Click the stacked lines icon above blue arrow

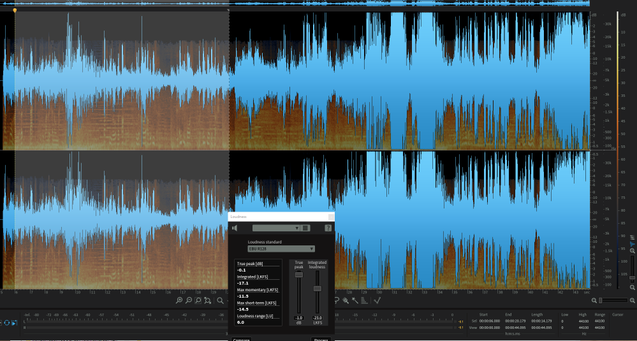point(633,237)
